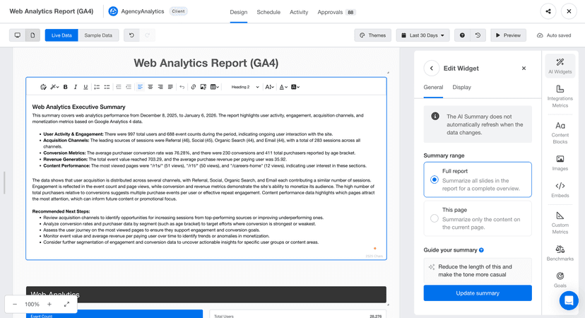The width and height of the screenshot is (585, 318).
Task: Select the Full report summary range
Action: point(478,179)
